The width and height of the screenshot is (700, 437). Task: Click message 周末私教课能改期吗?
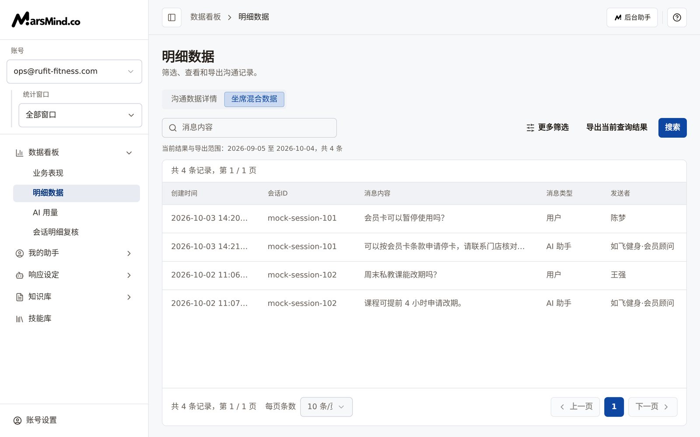pos(401,275)
